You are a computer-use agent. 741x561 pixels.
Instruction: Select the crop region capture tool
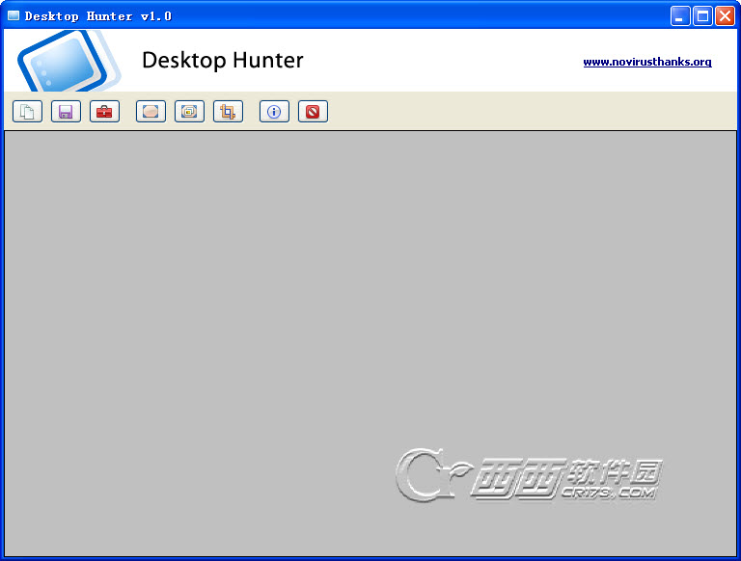coord(228,112)
